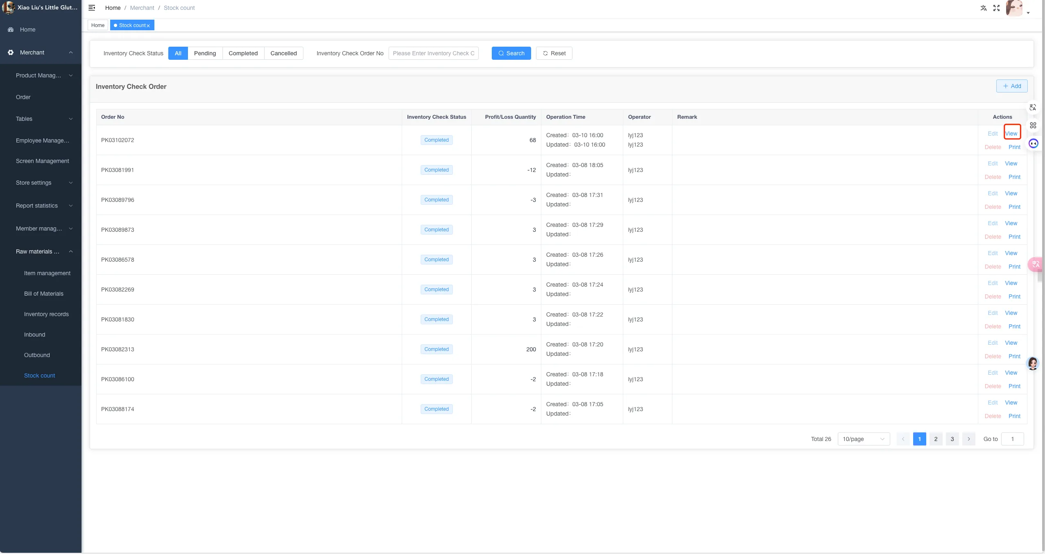
Task: Open the customer service avatar icon
Action: tap(1033, 363)
